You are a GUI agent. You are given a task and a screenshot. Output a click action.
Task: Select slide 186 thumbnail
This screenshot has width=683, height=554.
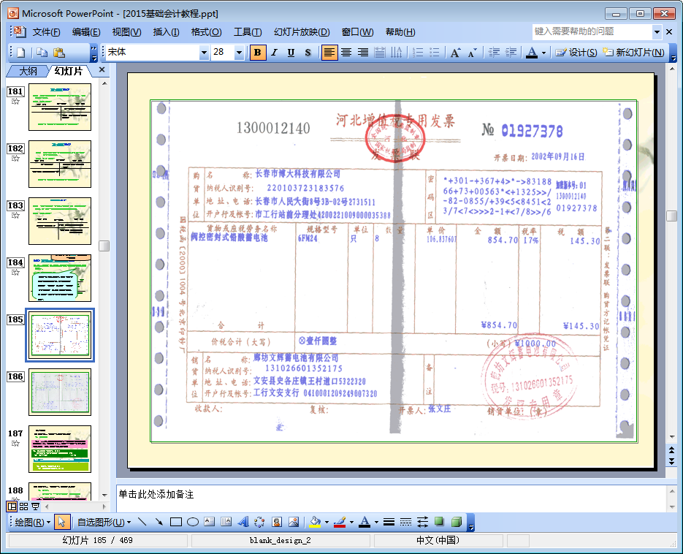click(x=60, y=392)
